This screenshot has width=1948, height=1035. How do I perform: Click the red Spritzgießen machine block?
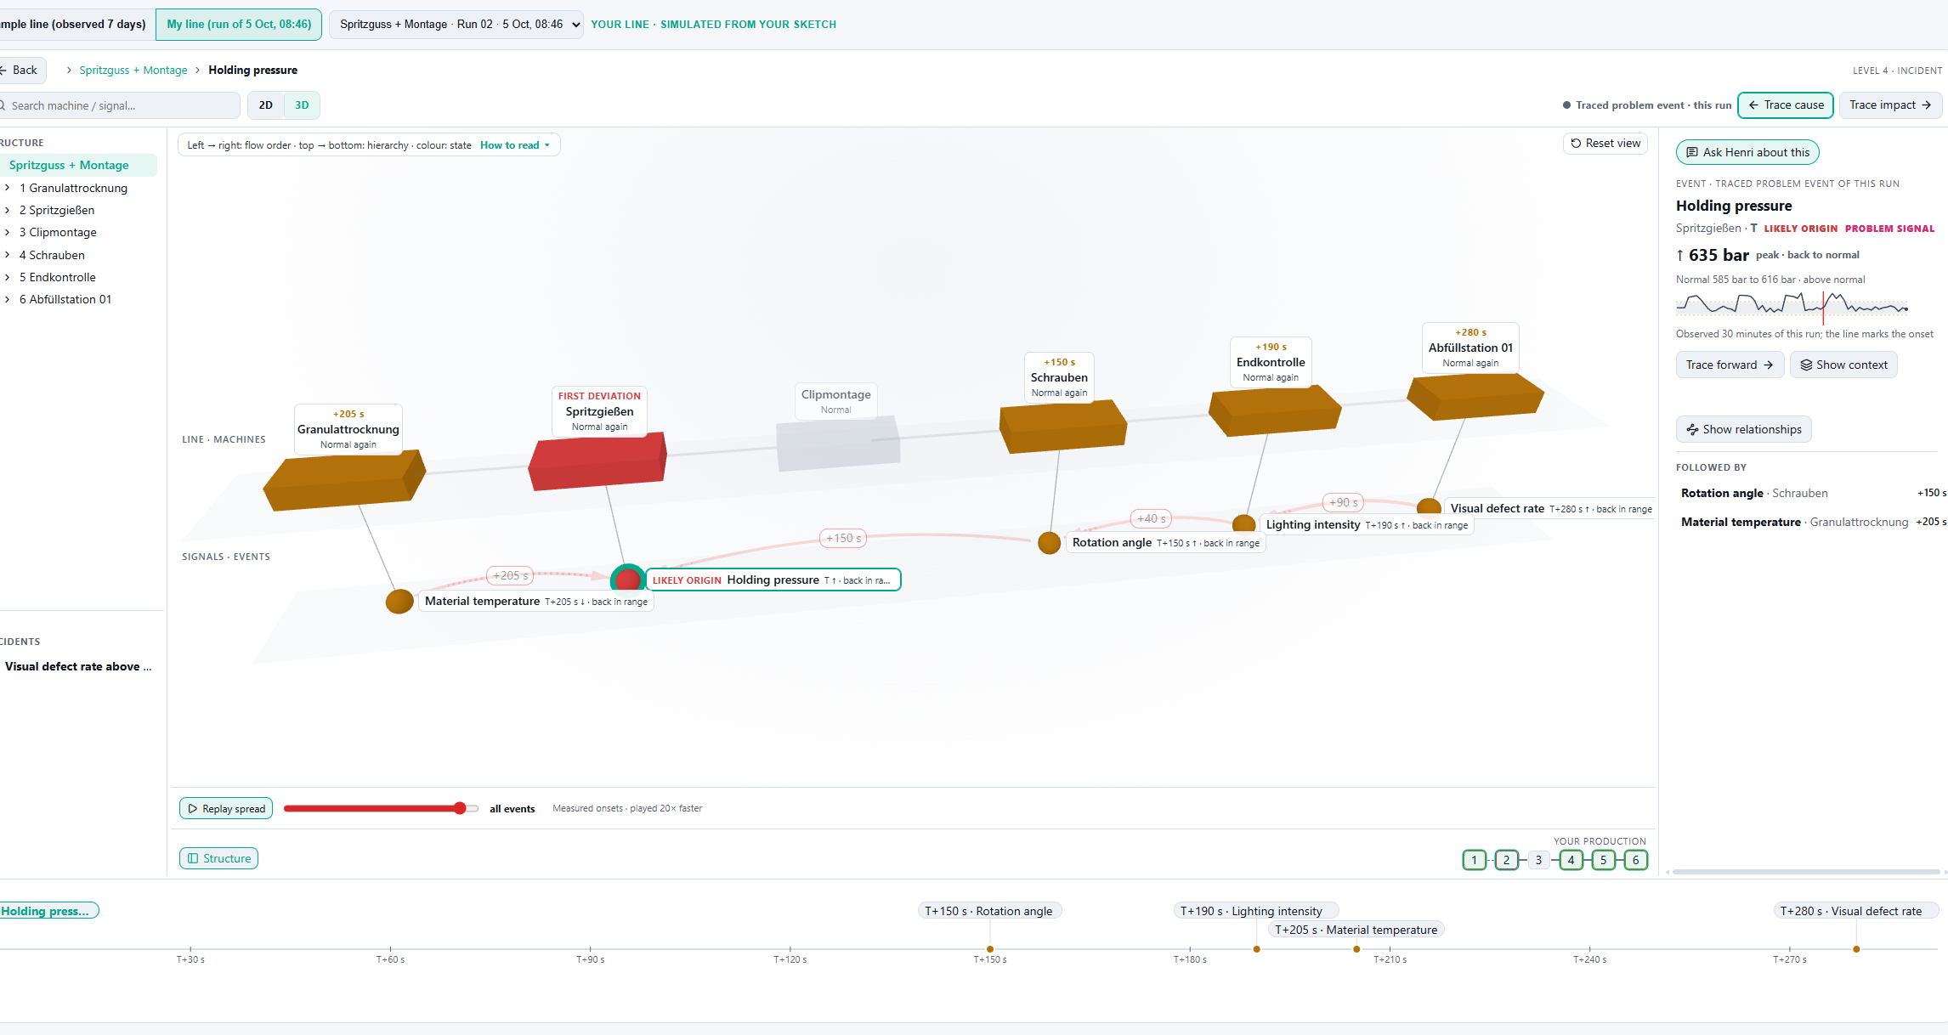(x=597, y=462)
